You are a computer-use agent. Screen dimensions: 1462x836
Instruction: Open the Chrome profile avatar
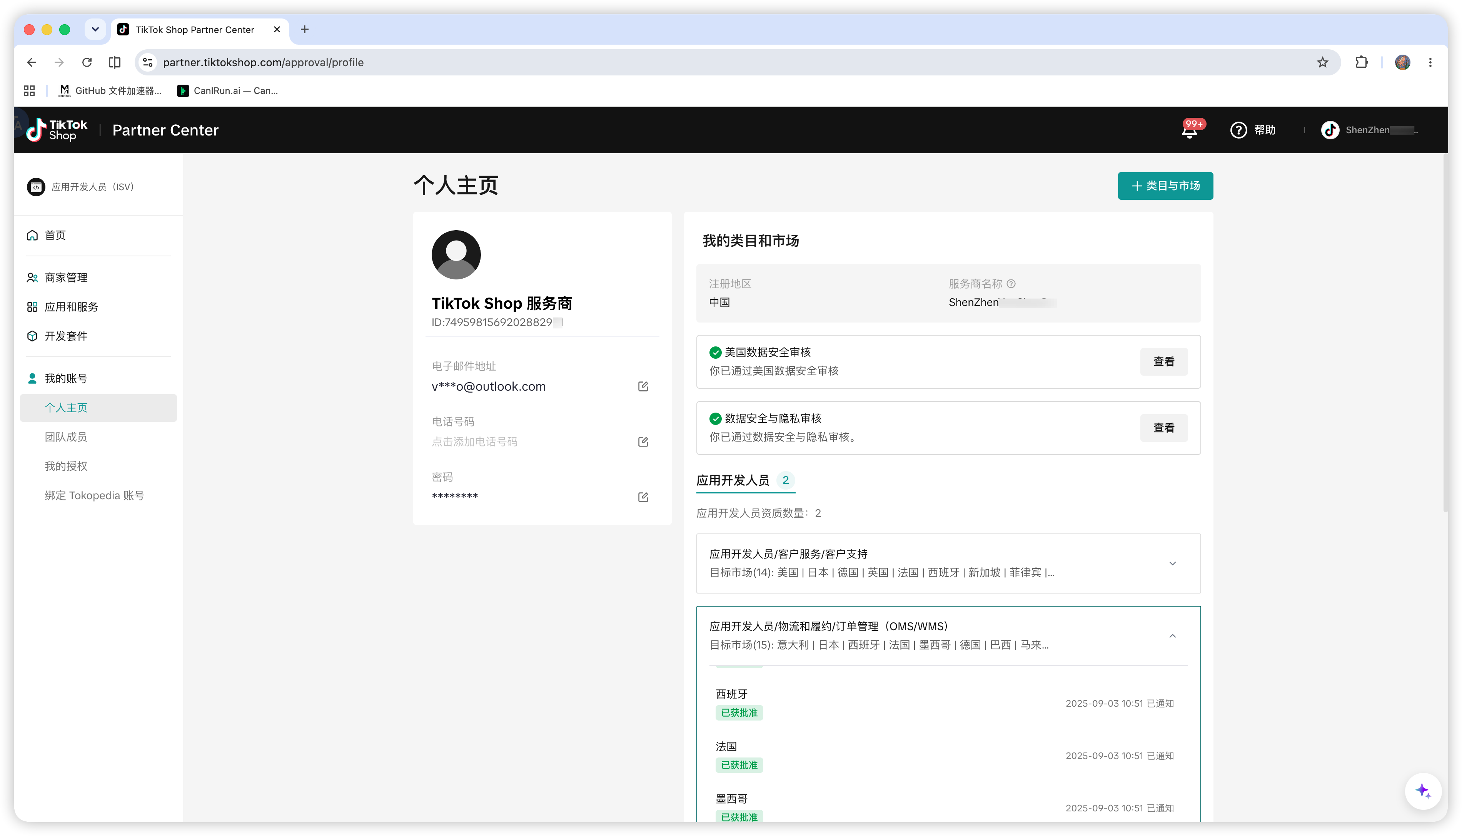tap(1402, 62)
